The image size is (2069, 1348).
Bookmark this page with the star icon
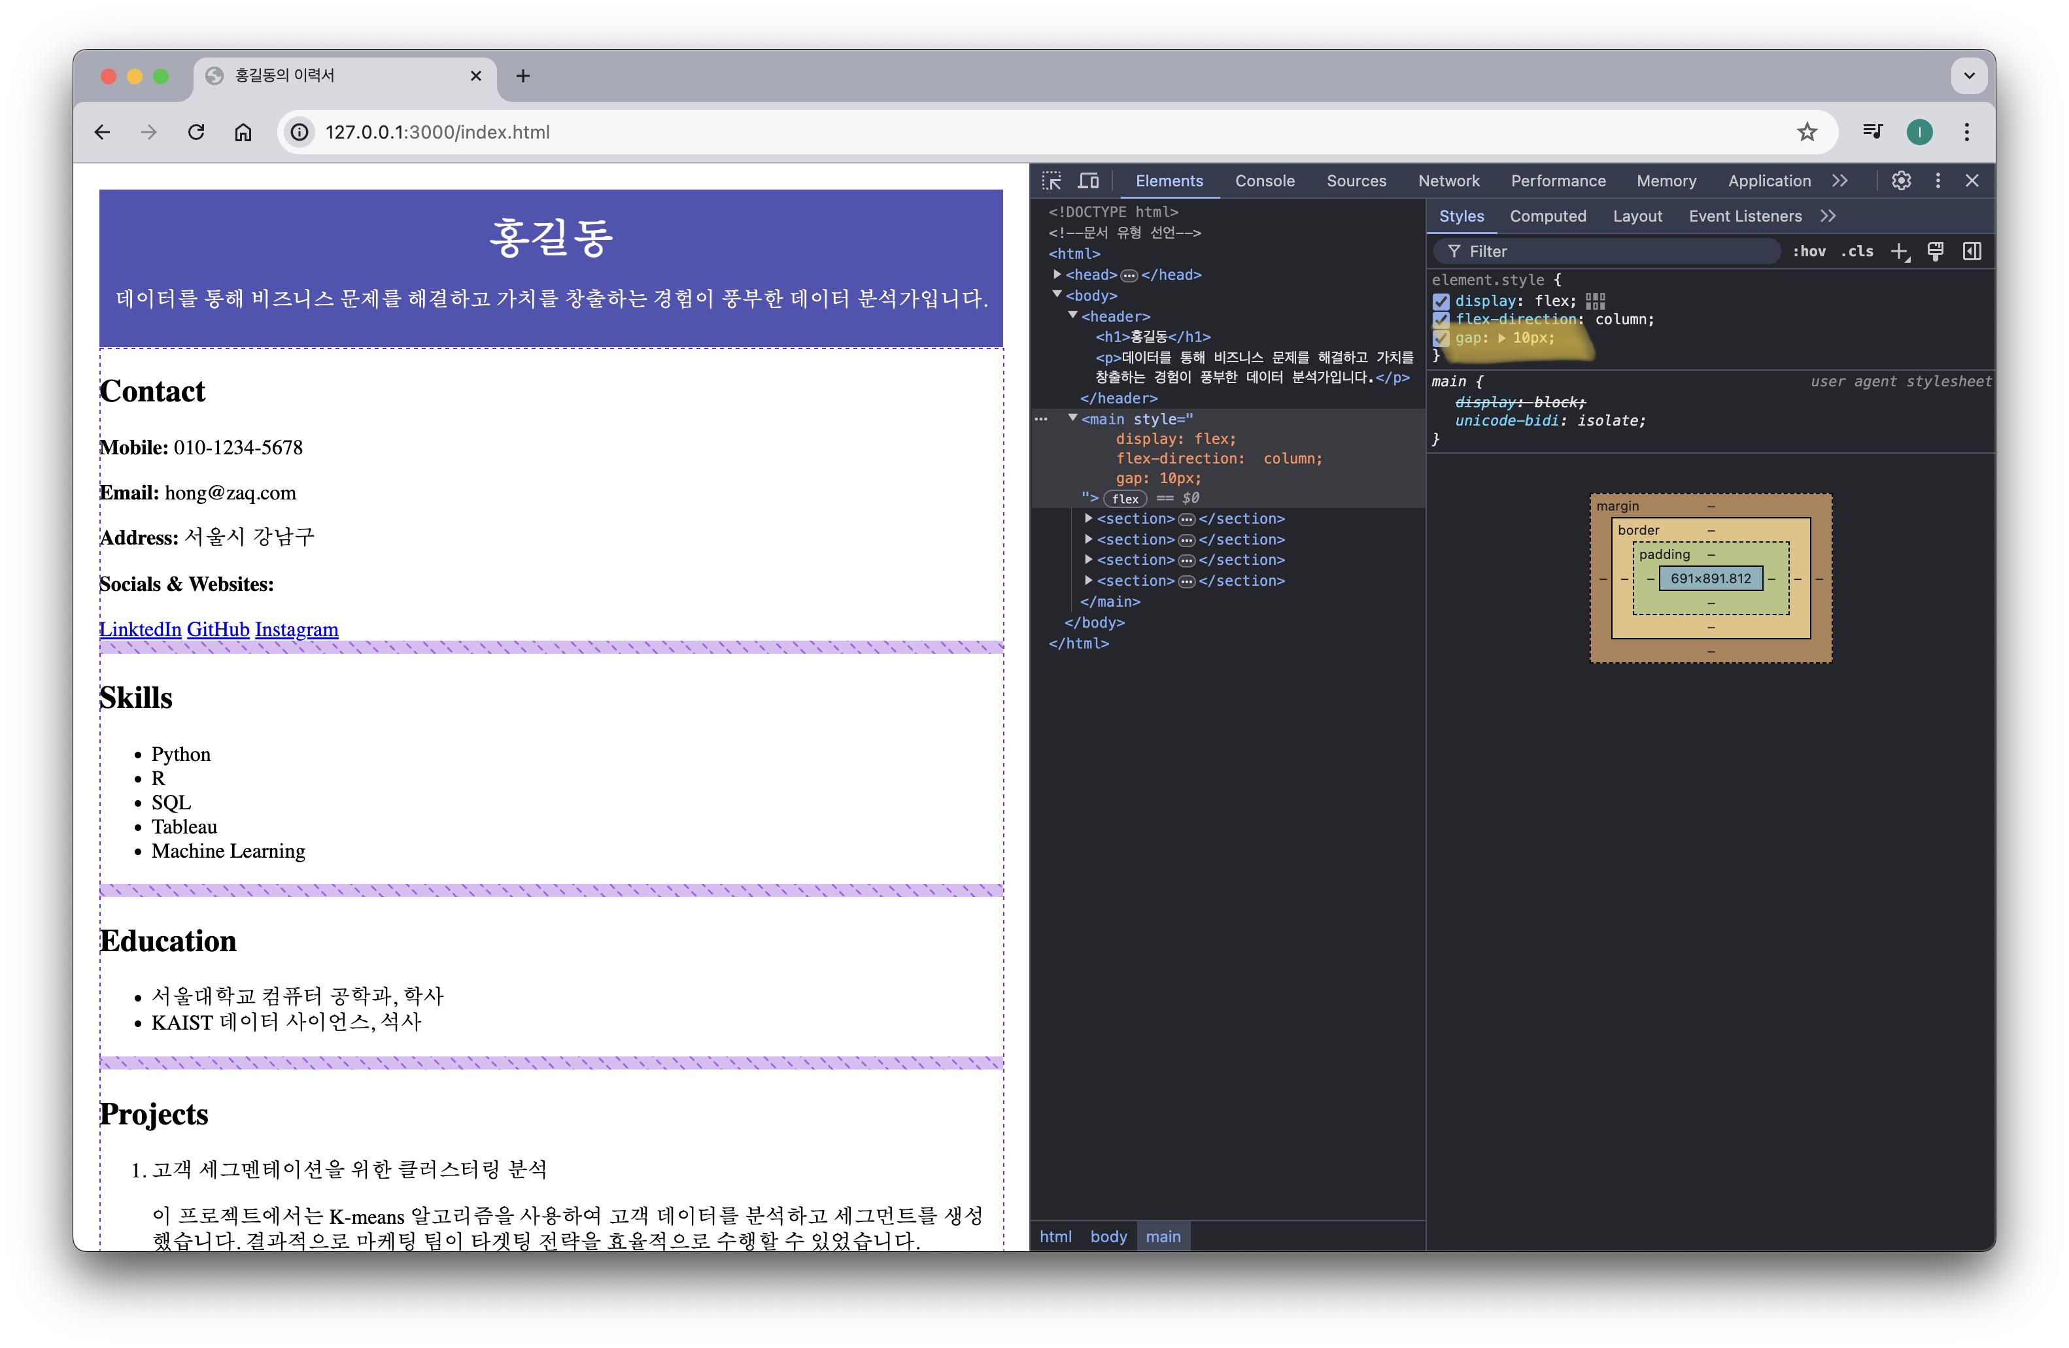[x=1807, y=132]
